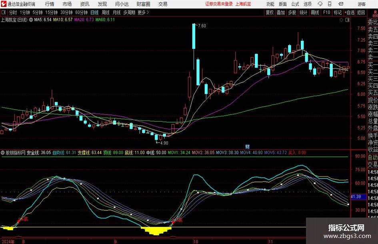The image size is (378, 244).
Task: Click the 标记 mark button
Action: click(x=338, y=12)
